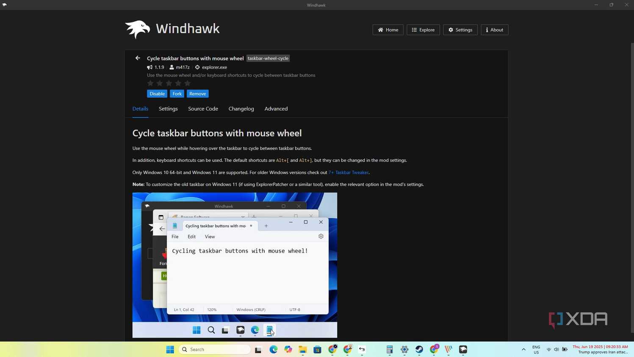The image size is (634, 357).
Task: Open Microsoft Store from the taskbar
Action: (318, 349)
